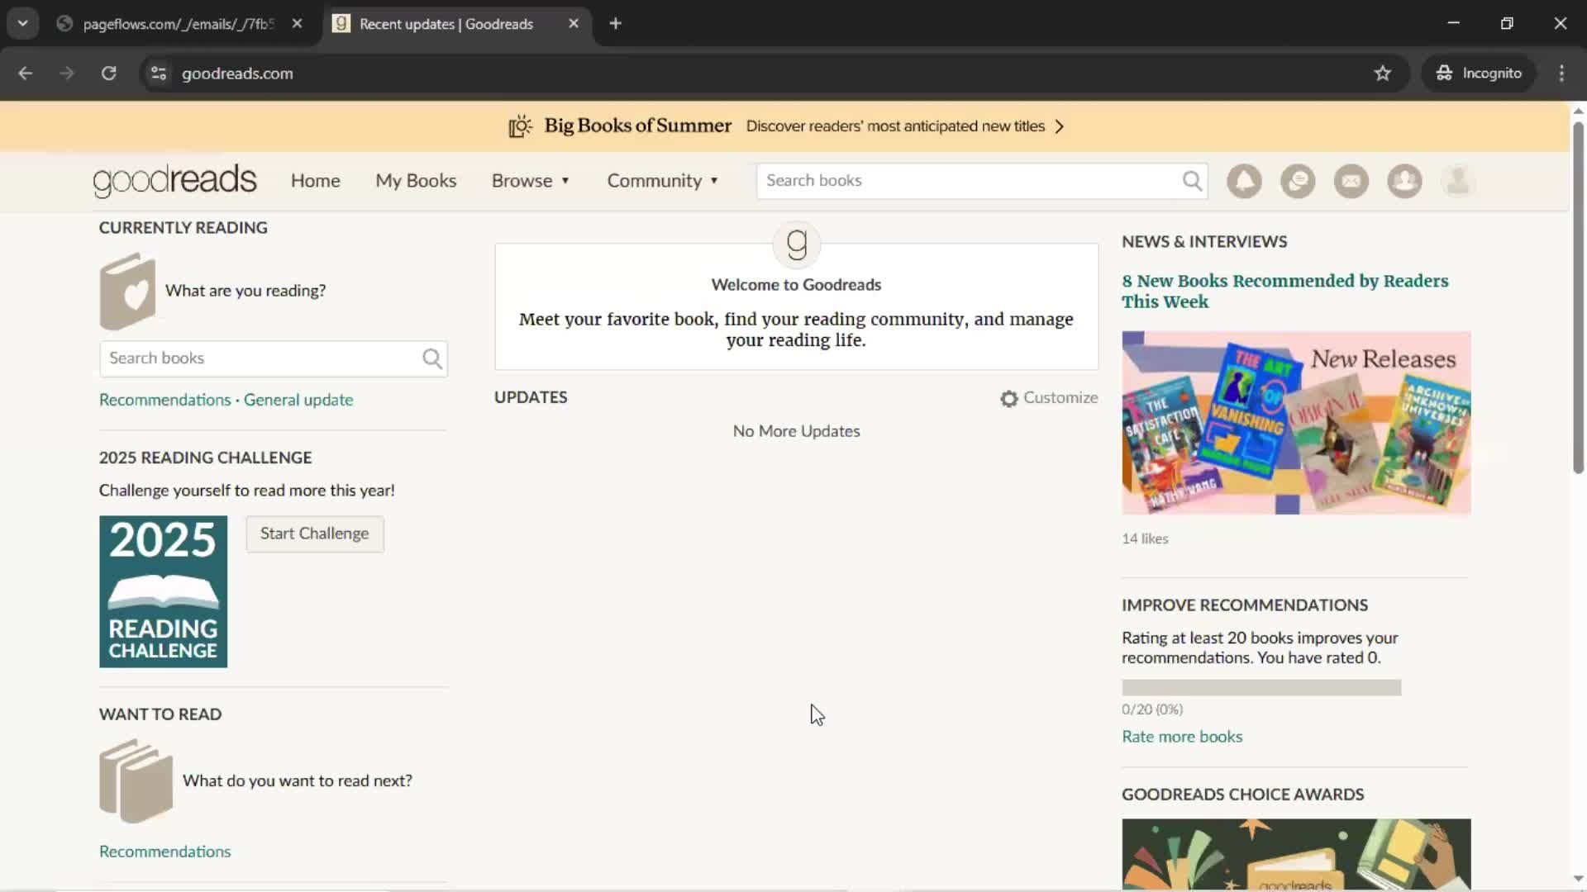Open the friends icon in header
The height and width of the screenshot is (892, 1587).
1404,181
